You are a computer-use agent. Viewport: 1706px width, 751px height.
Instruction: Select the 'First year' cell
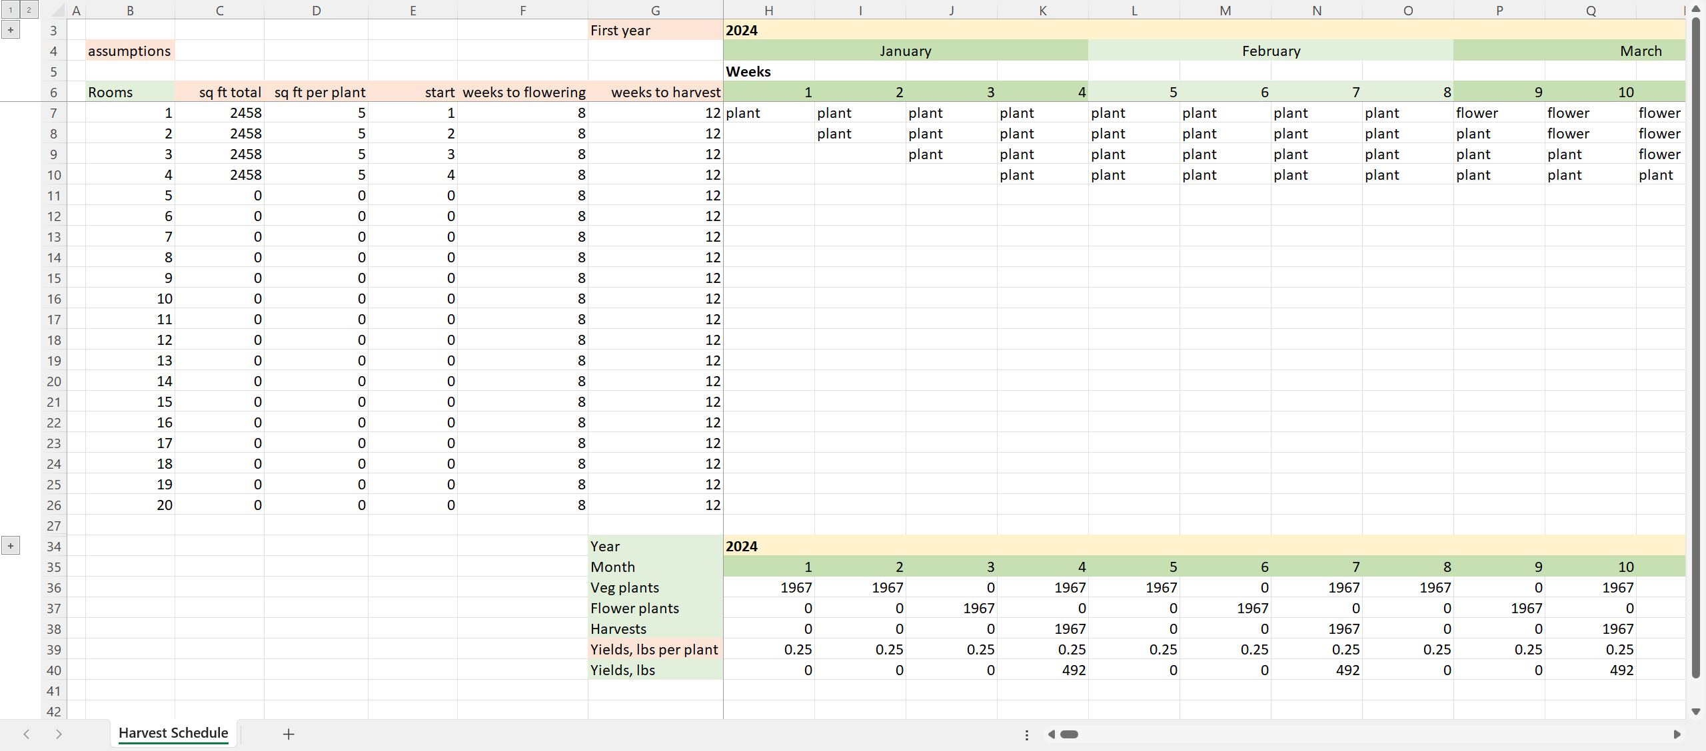pyautogui.click(x=656, y=30)
